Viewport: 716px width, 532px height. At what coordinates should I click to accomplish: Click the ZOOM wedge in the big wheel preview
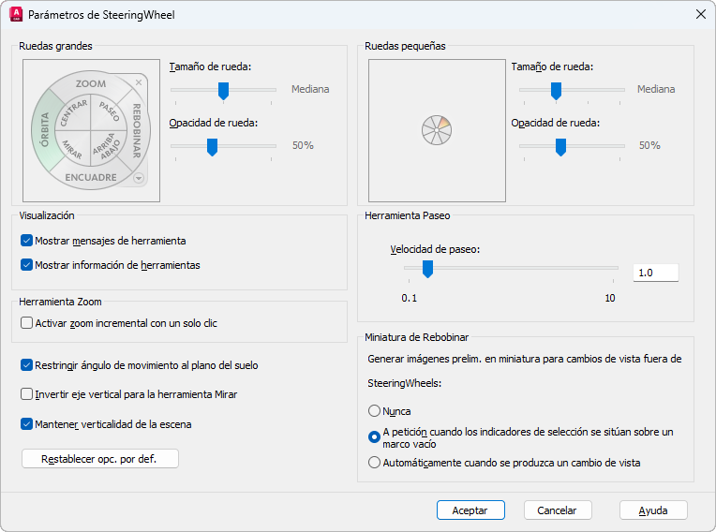[x=91, y=83]
